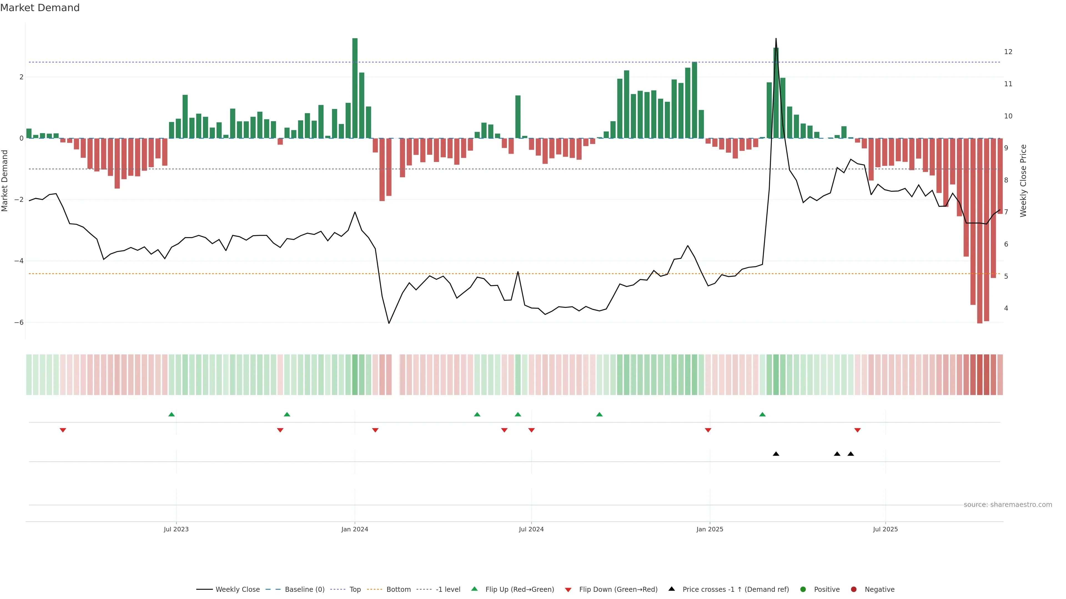Click the first red flip-down marker on the left
The width and height of the screenshot is (1066, 599).
[63, 430]
